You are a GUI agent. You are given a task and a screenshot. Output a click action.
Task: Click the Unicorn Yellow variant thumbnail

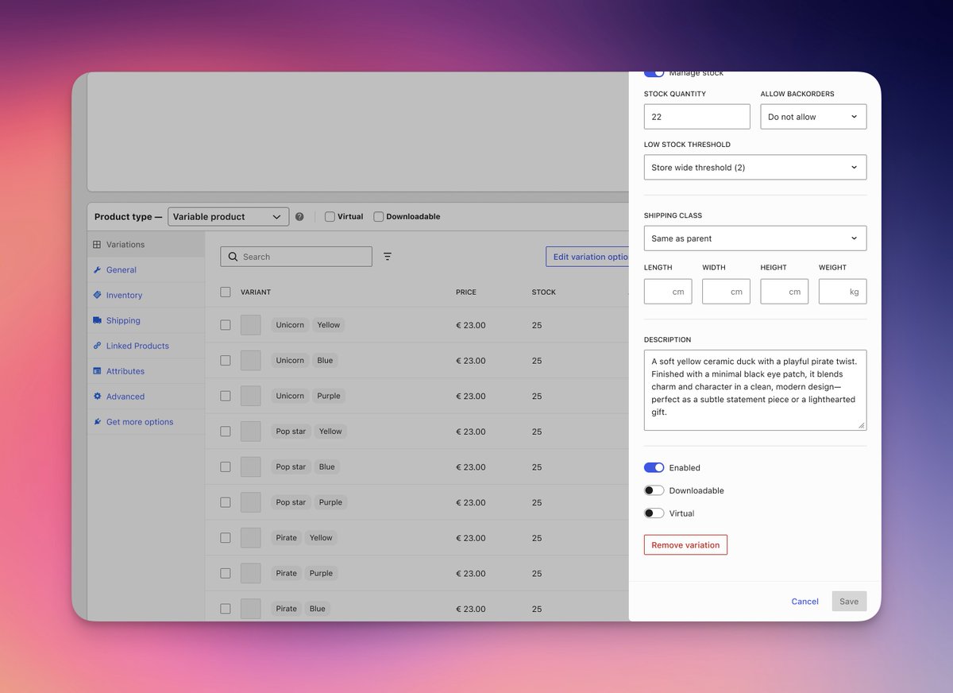(x=251, y=325)
